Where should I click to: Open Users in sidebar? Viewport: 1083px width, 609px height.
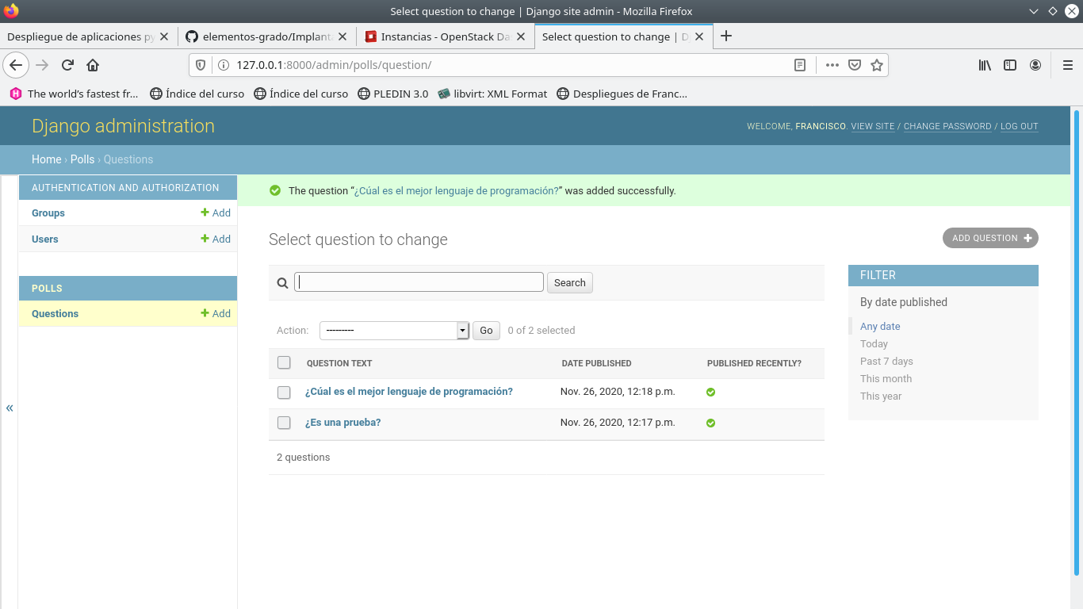click(45, 239)
